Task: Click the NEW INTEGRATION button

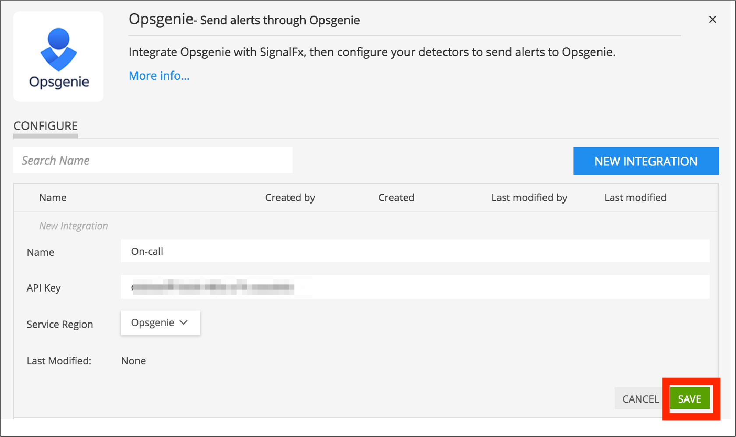Action: pos(646,161)
